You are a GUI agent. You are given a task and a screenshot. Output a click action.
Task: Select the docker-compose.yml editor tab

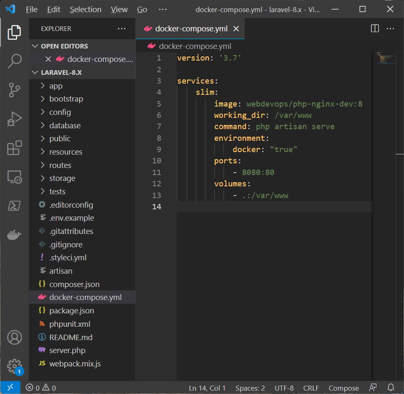tap(190, 28)
